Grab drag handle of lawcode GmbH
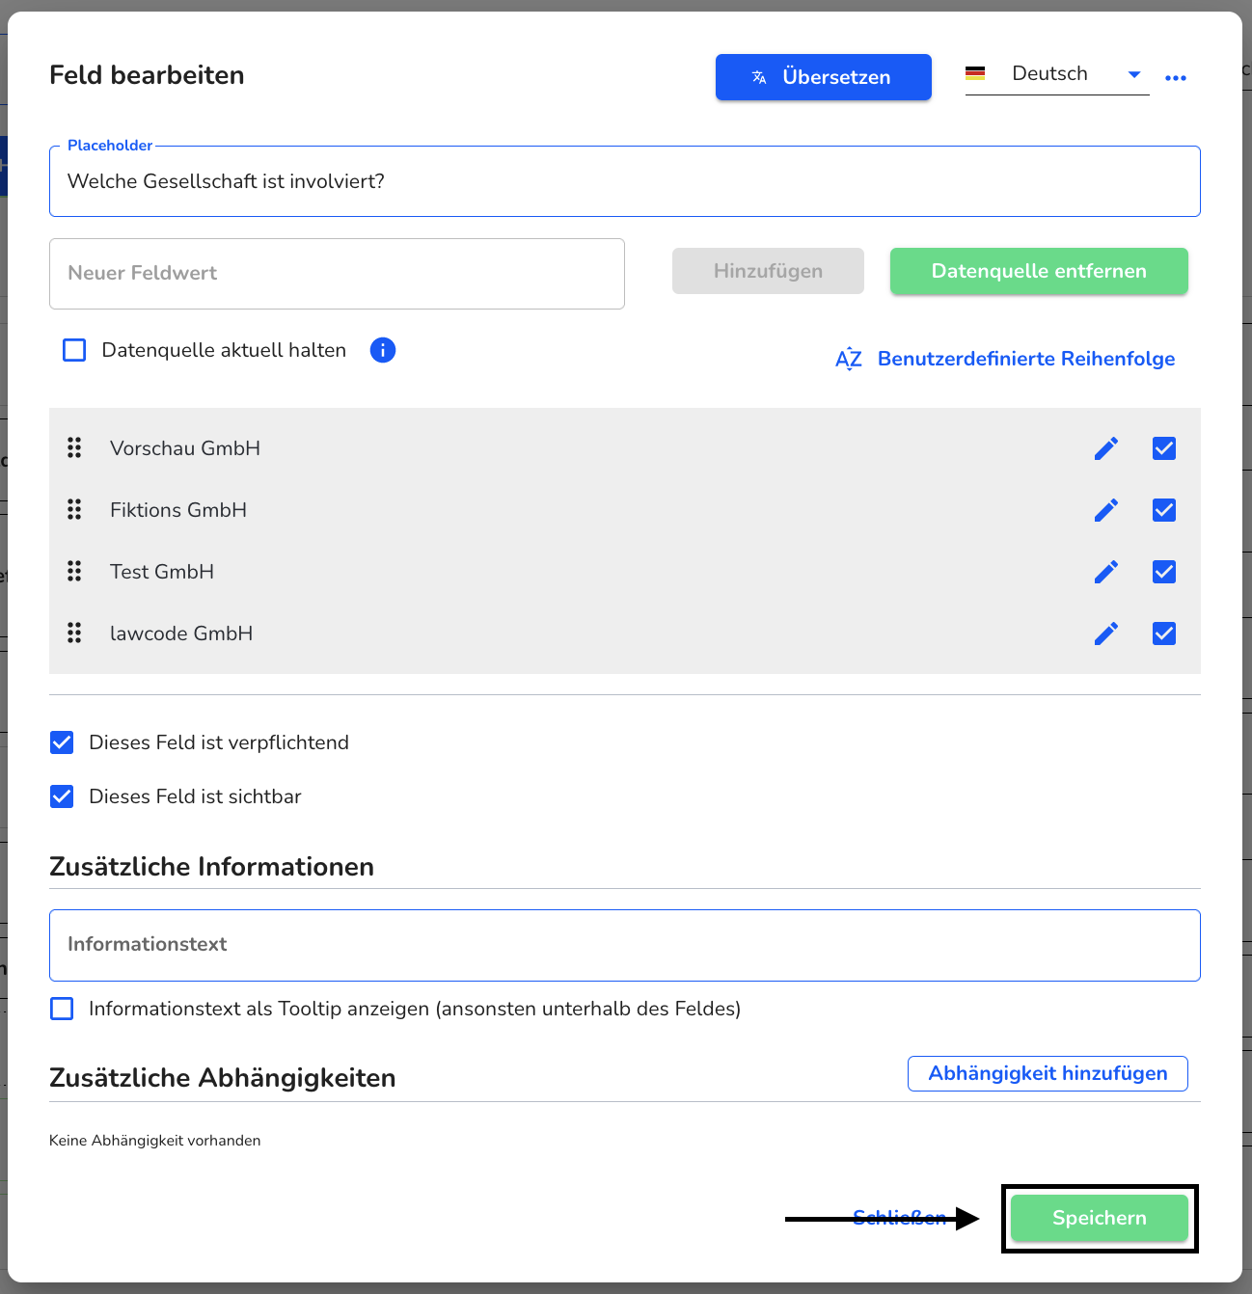Screen dimensions: 1252x1294 click(74, 633)
